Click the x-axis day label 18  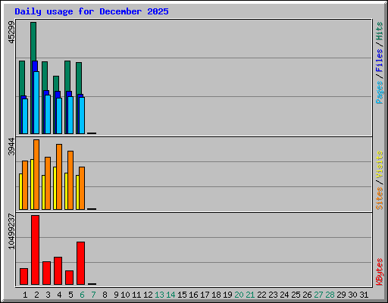216,295
